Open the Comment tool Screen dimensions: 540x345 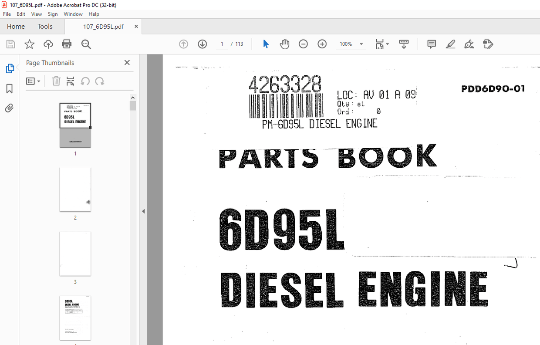431,44
